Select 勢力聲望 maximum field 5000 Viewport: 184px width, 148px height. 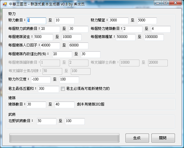click(147, 20)
